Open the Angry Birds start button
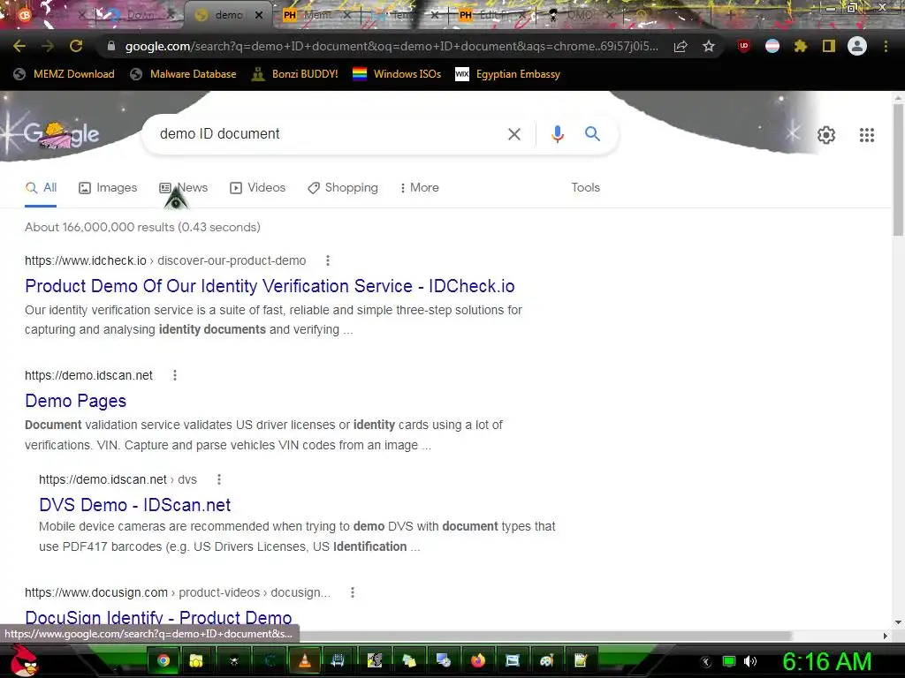The height and width of the screenshot is (678, 905). [23, 660]
